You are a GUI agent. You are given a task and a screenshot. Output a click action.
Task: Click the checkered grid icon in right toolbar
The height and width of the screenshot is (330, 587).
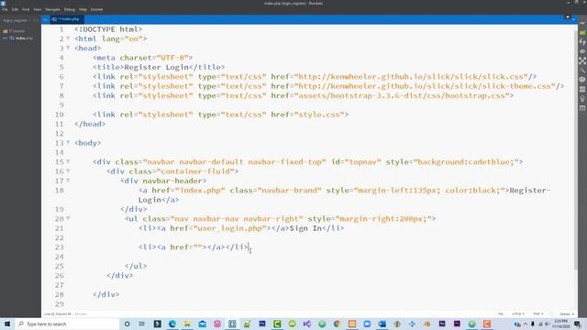tap(582, 60)
